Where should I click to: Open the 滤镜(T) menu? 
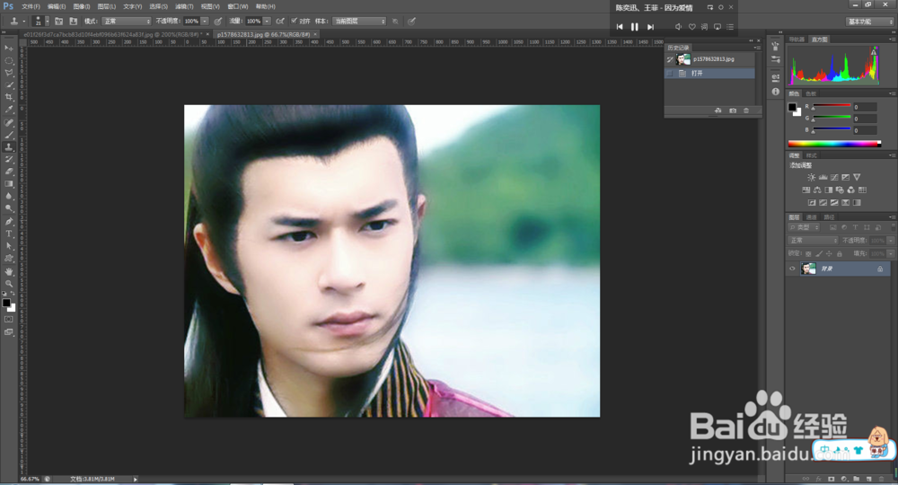[184, 6]
